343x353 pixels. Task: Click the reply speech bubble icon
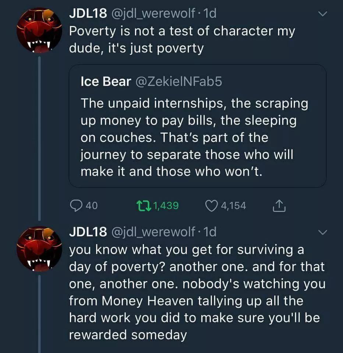76,206
